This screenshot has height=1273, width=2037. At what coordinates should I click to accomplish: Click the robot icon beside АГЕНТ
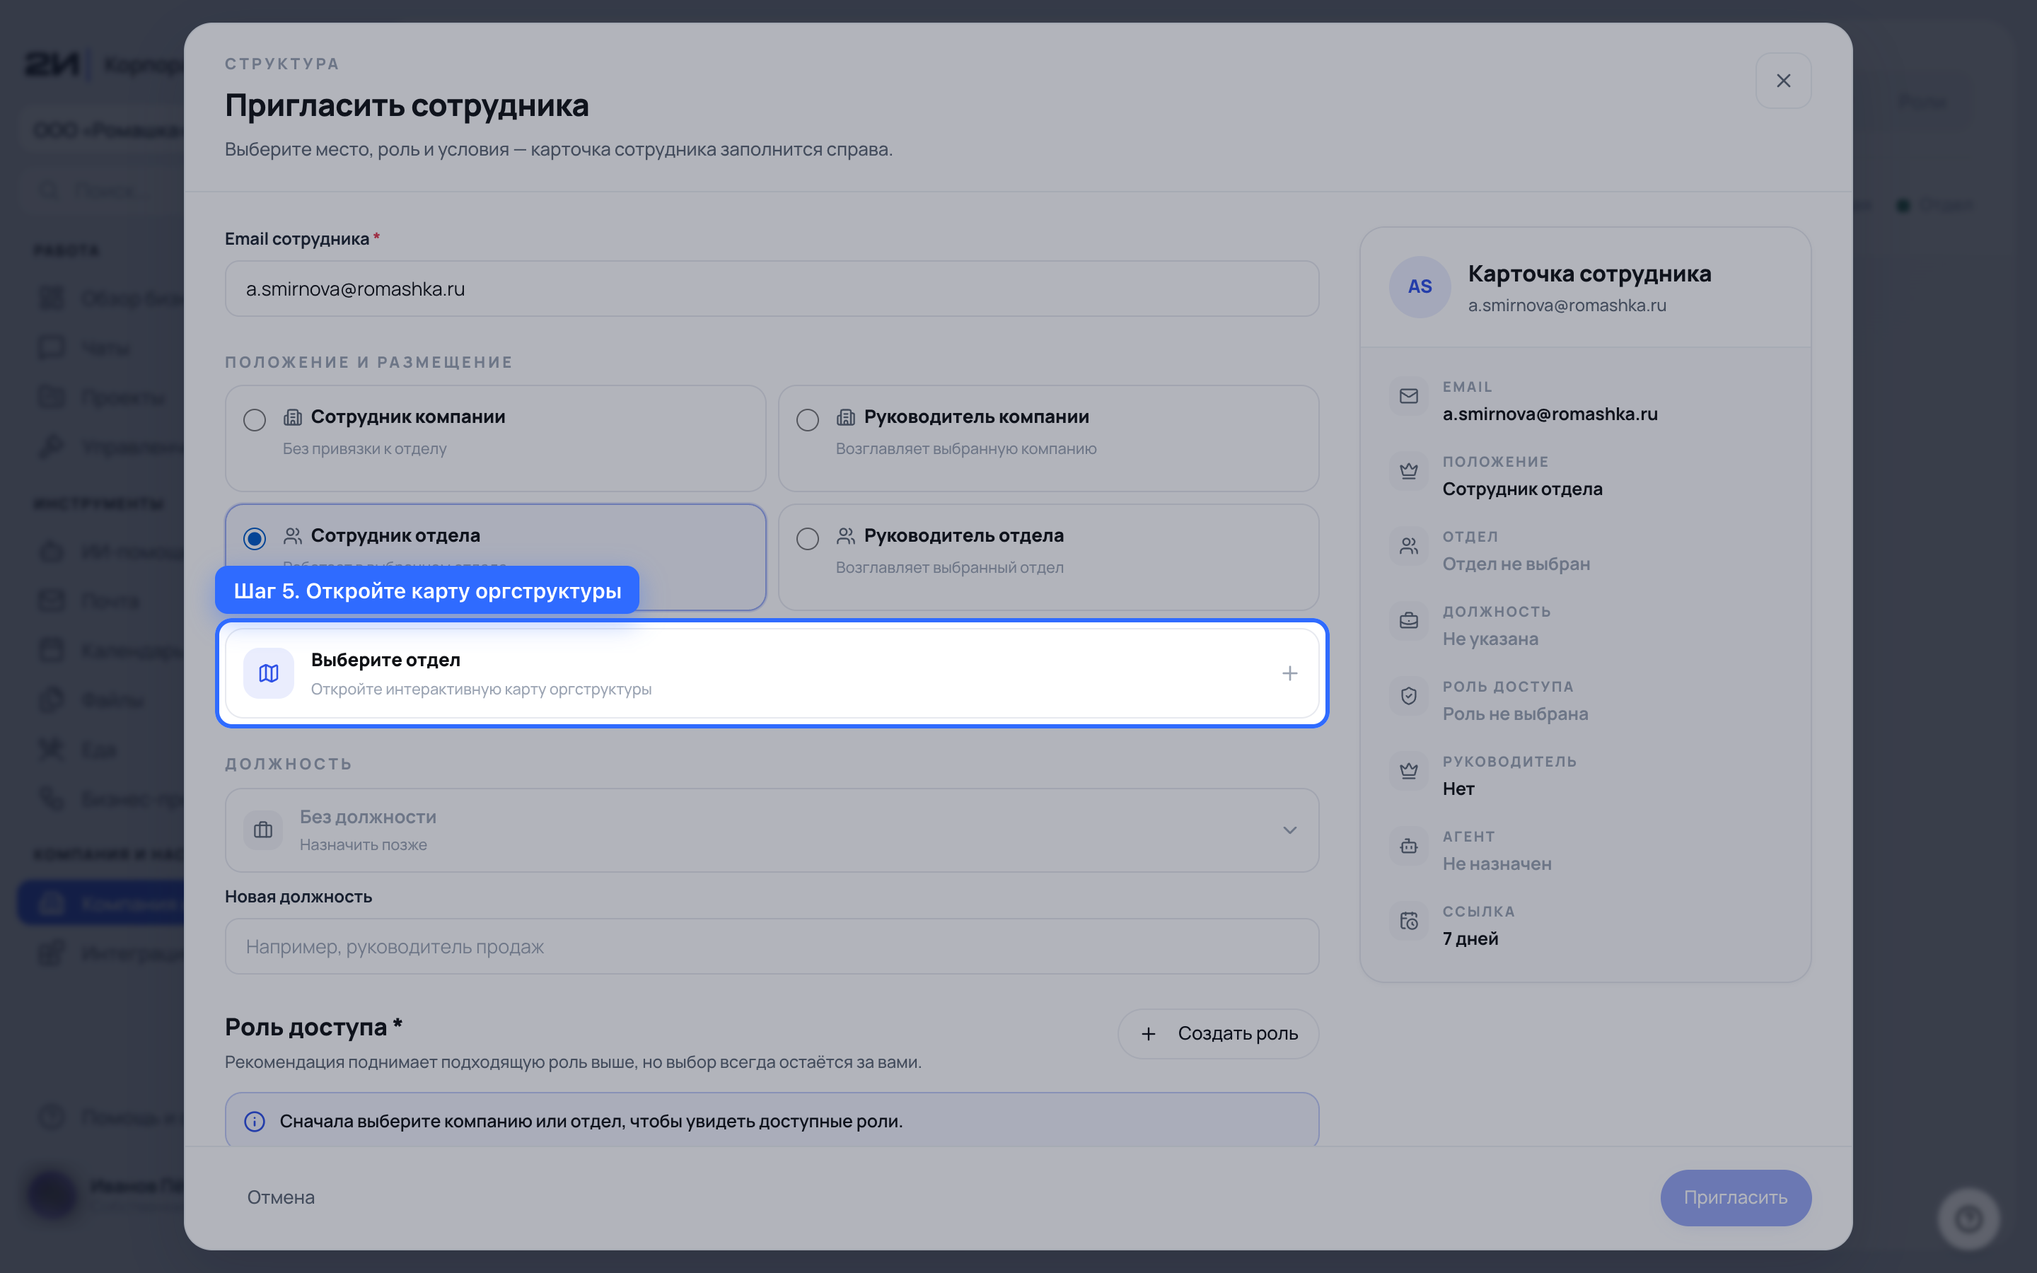click(x=1408, y=845)
